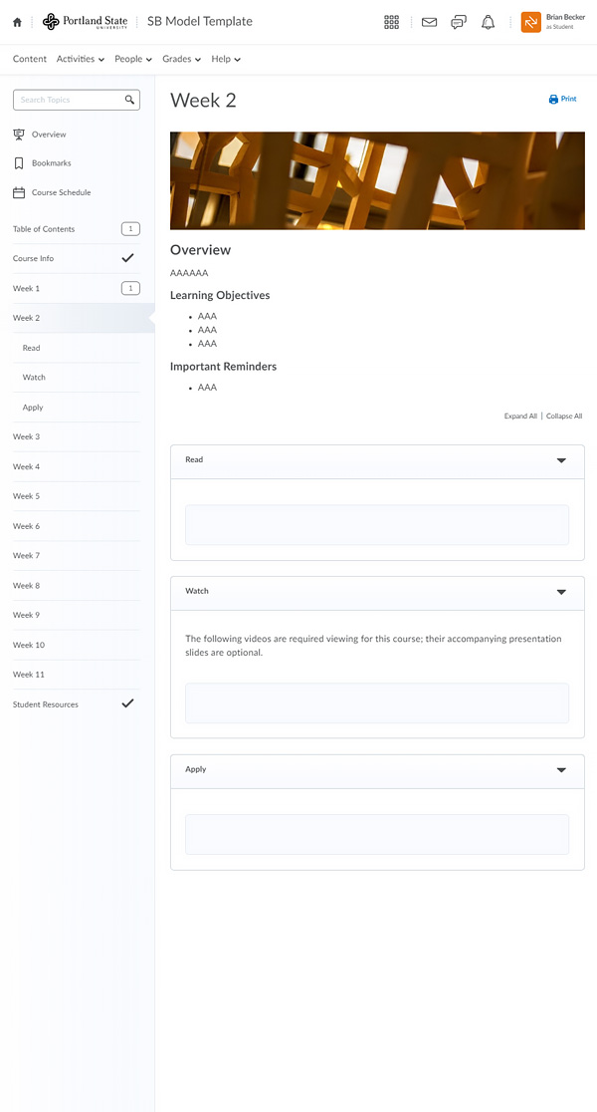Click the search magnifier icon
Screen dimensions: 597x1112
point(129,100)
